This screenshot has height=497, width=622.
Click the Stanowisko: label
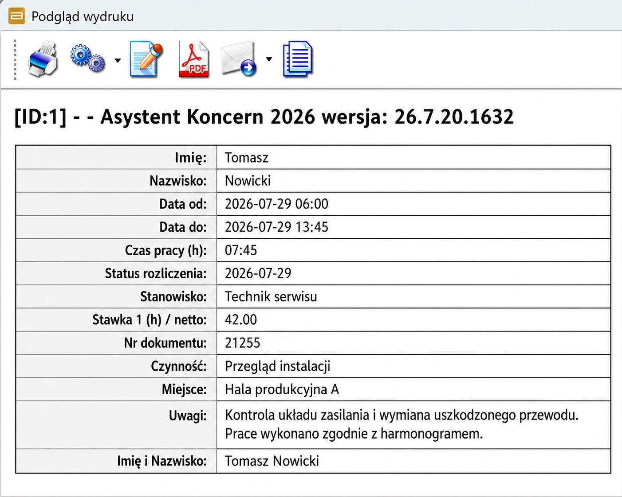coord(173,296)
